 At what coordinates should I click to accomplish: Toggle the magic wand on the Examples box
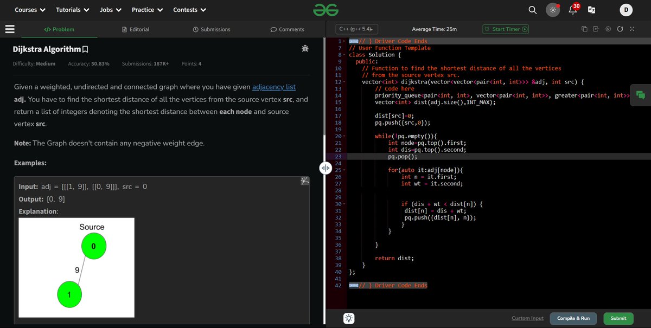[x=304, y=181]
